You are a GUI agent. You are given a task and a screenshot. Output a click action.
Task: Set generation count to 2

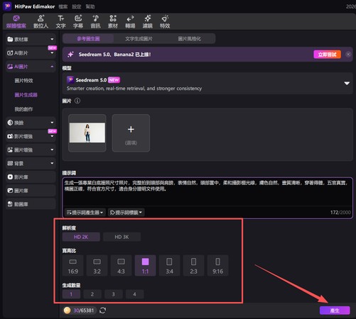(92, 294)
